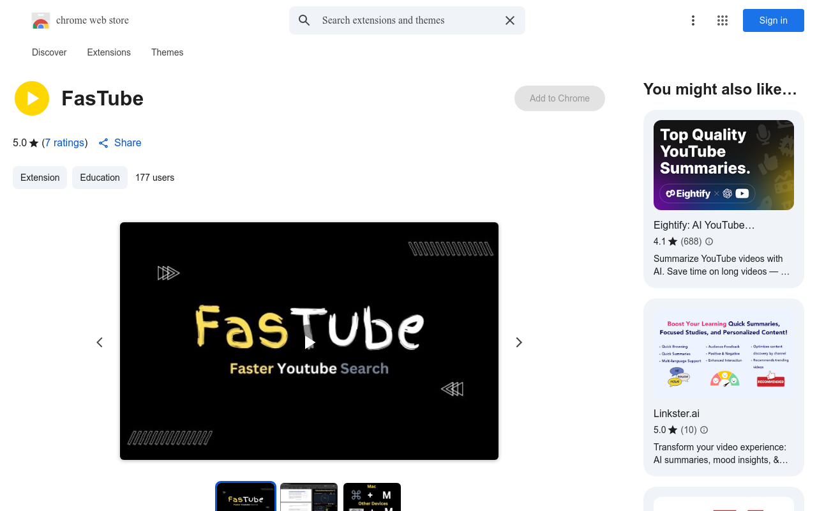Select the first FasTube video thumbnail

point(246,497)
